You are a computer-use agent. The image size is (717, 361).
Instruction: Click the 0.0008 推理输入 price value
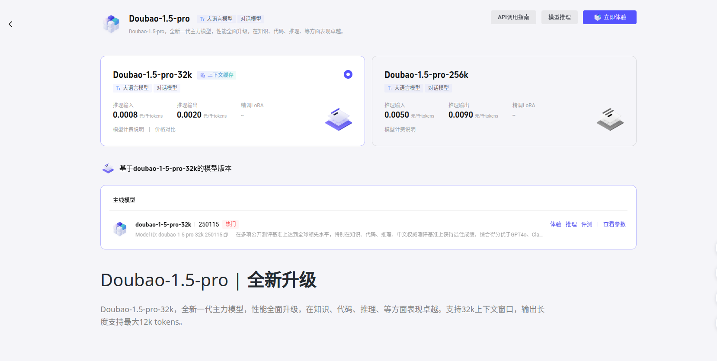click(x=125, y=115)
